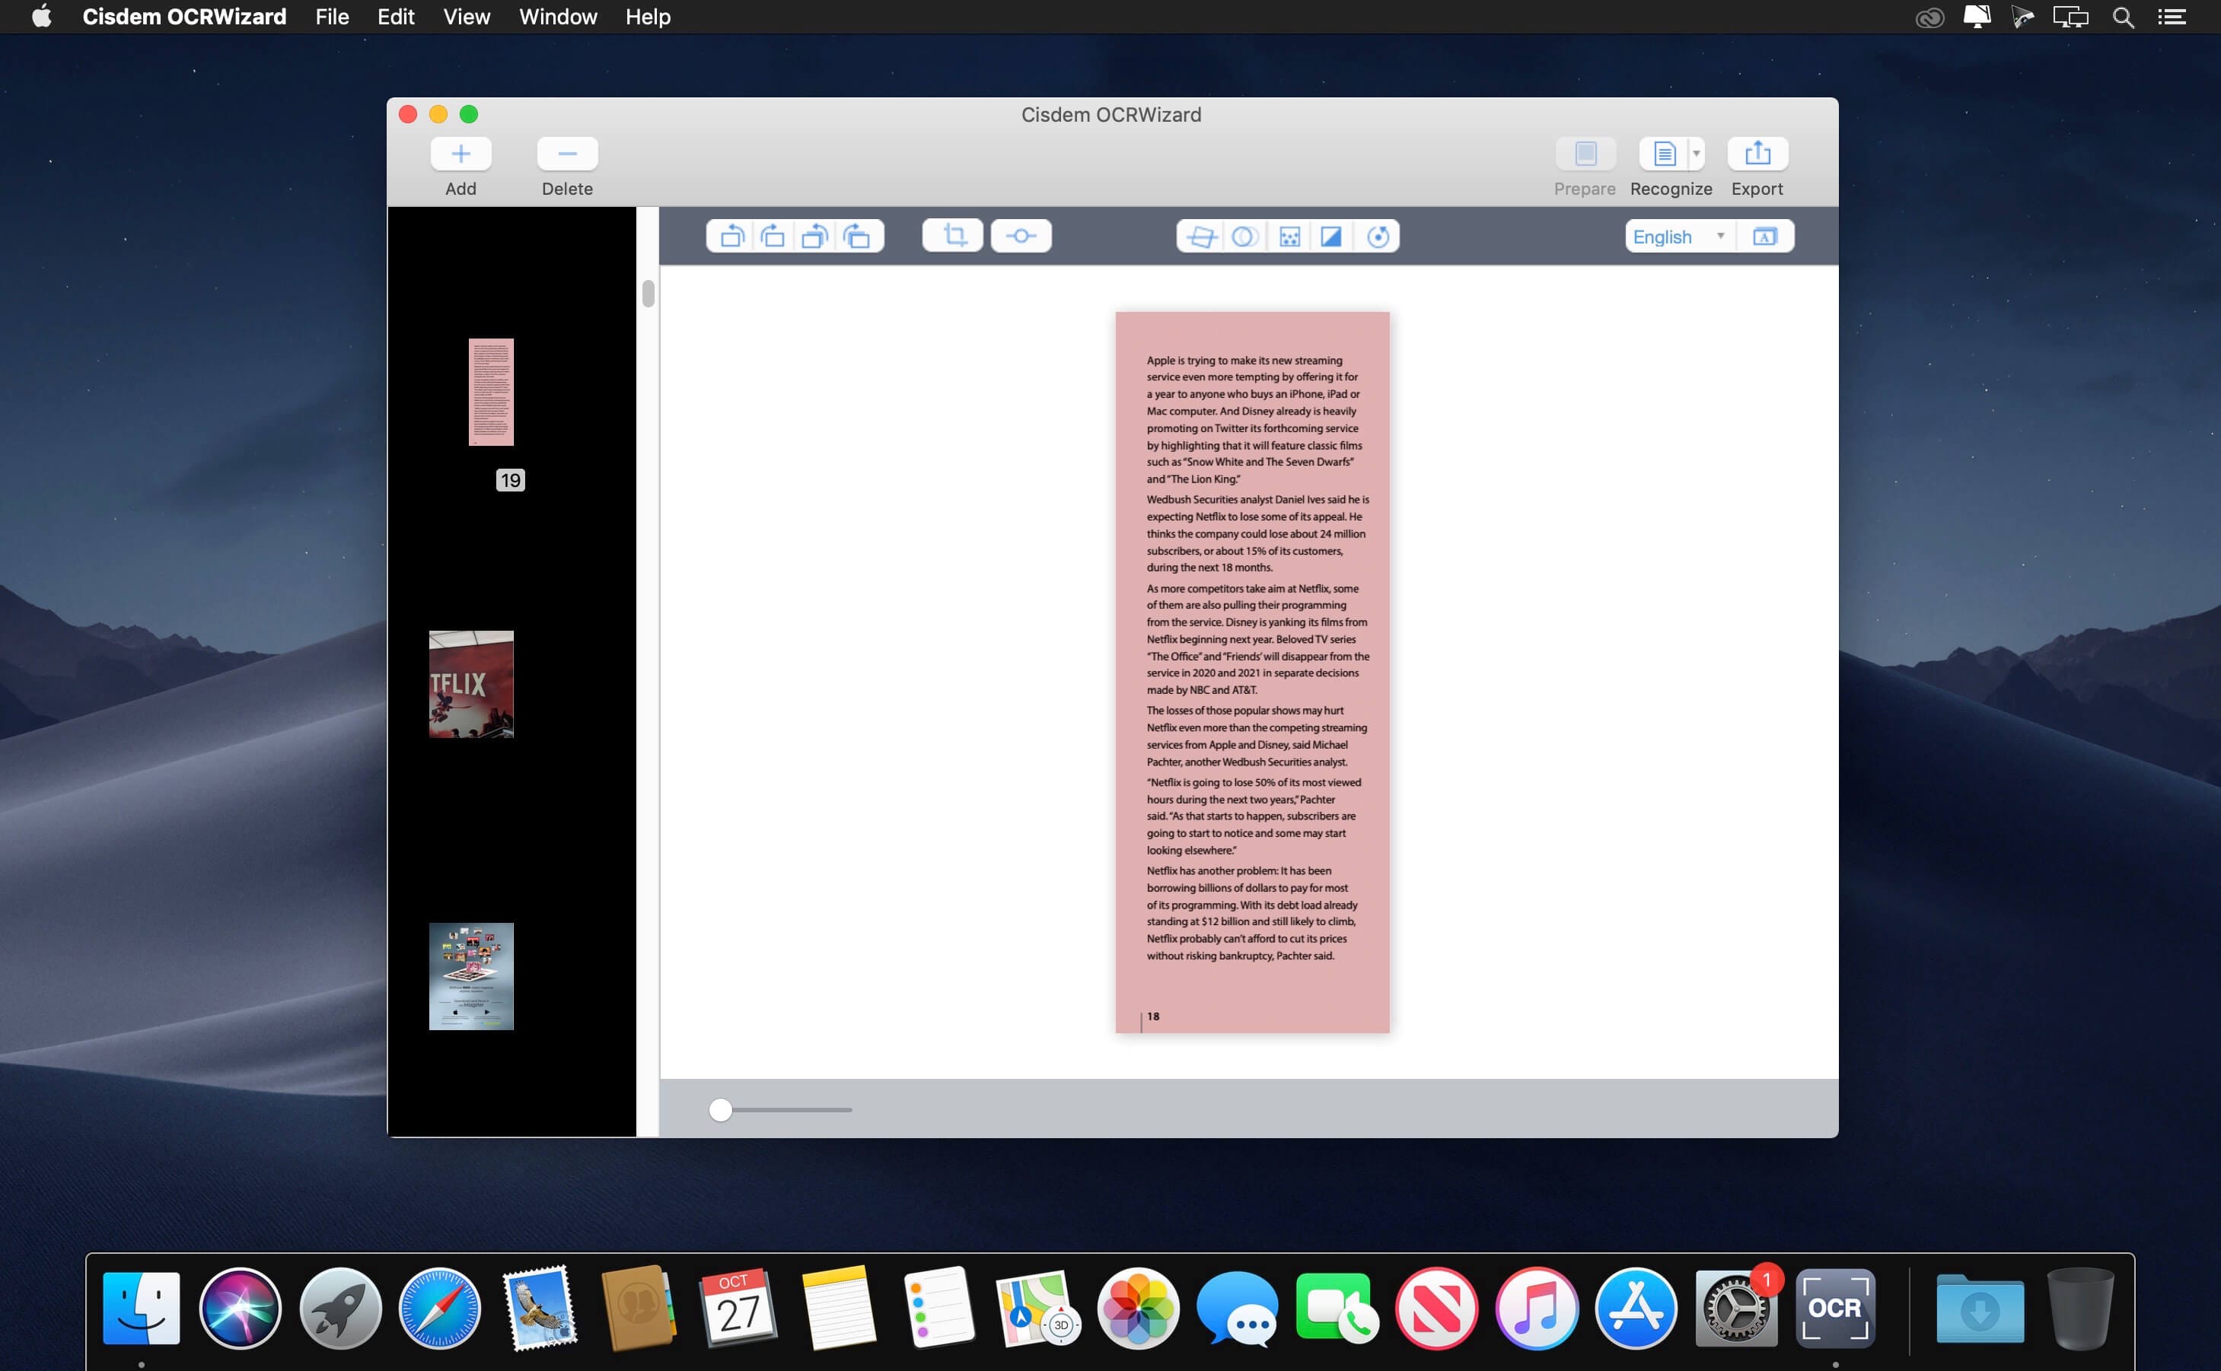The image size is (2221, 1371).
Task: Open Launchpad rocket icon in Dock
Action: point(340,1309)
